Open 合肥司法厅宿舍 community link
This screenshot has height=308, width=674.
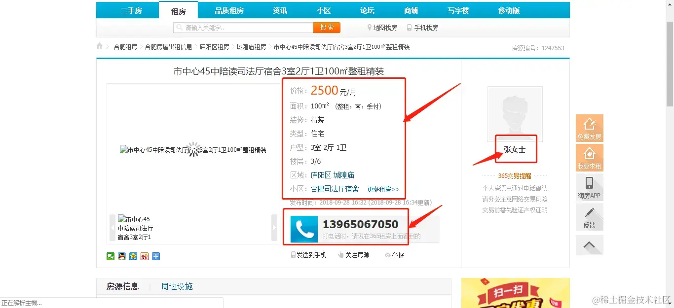(x=335, y=189)
